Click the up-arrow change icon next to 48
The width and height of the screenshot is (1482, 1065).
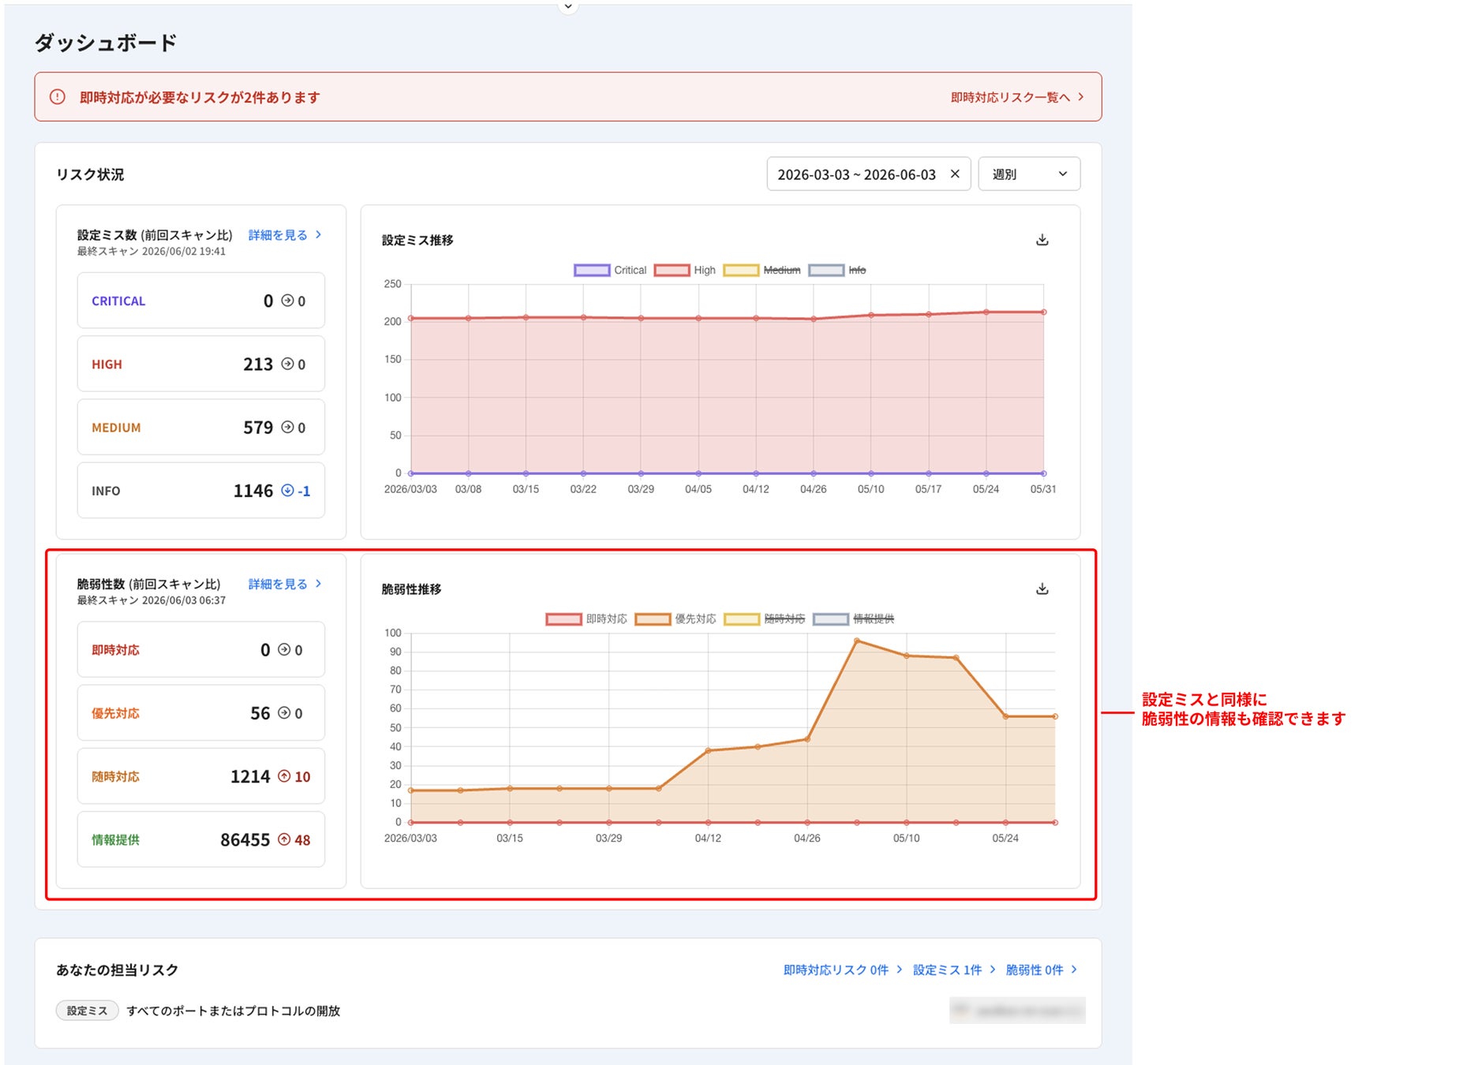[284, 839]
